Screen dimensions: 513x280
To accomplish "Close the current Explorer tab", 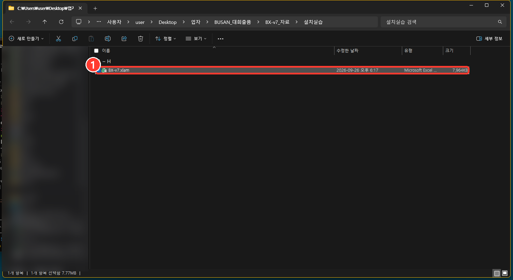I will 80,8.
